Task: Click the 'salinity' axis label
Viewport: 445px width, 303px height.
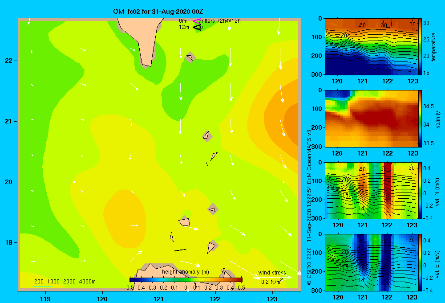Action: tap(438, 119)
